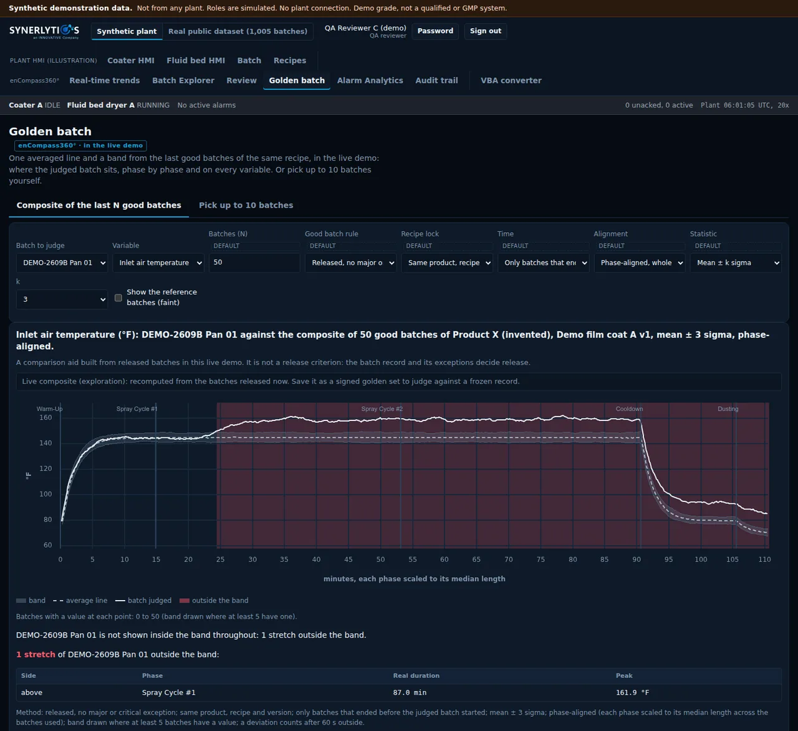Image resolution: width=798 pixels, height=731 pixels.
Task: Click the QA Reviewer C (demo) user label
Action: pos(365,28)
